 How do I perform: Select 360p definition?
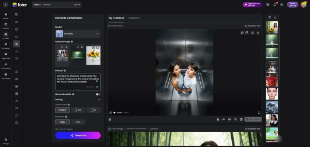pos(62,122)
